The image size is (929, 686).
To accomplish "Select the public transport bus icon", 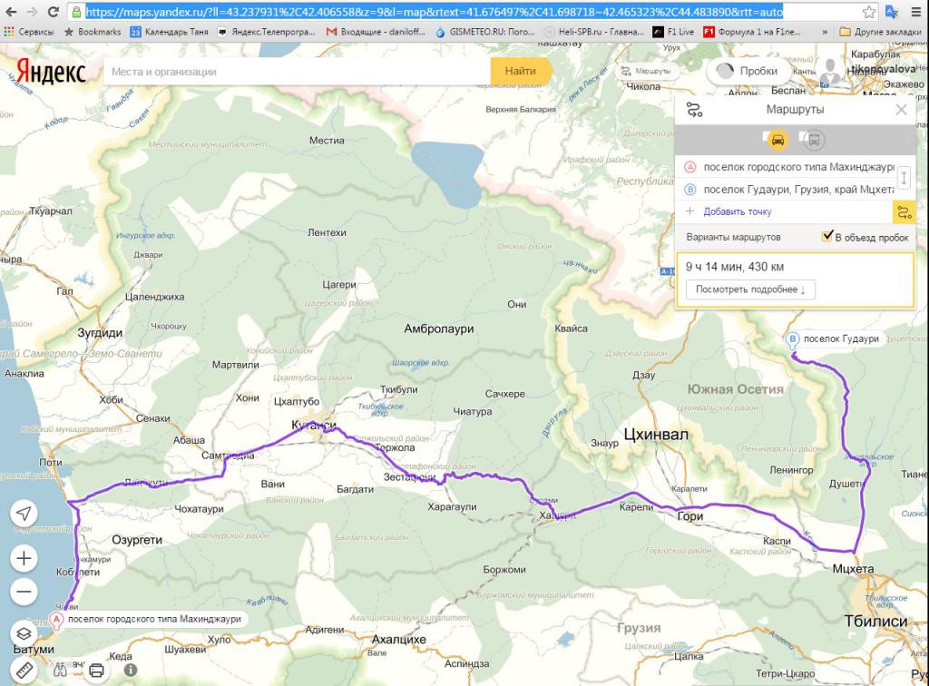I will pos(814,140).
